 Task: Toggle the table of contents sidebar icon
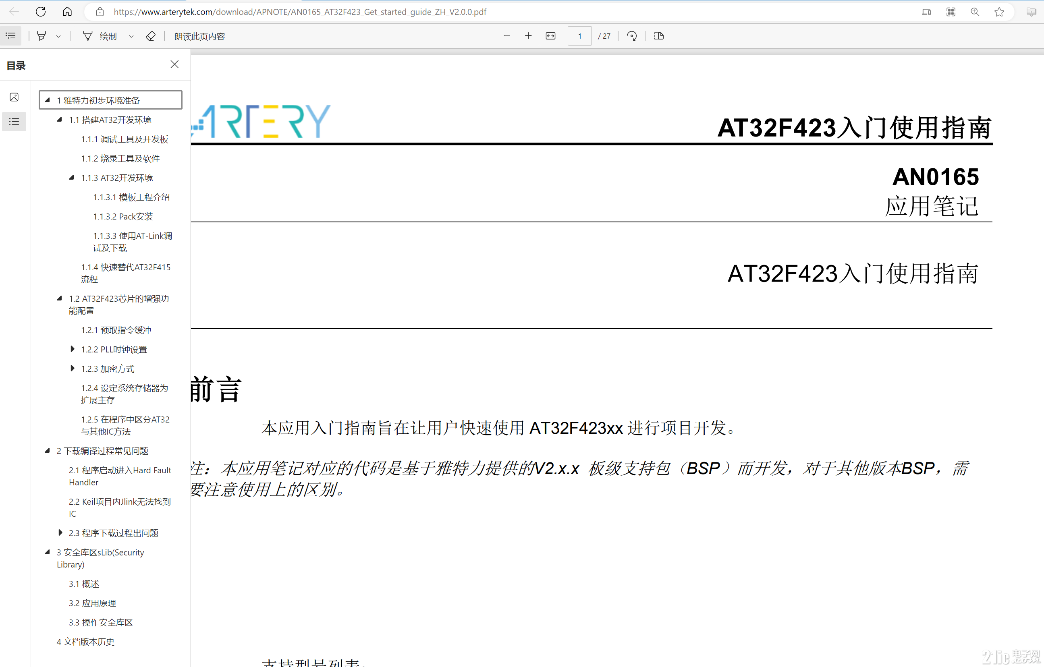[11, 36]
